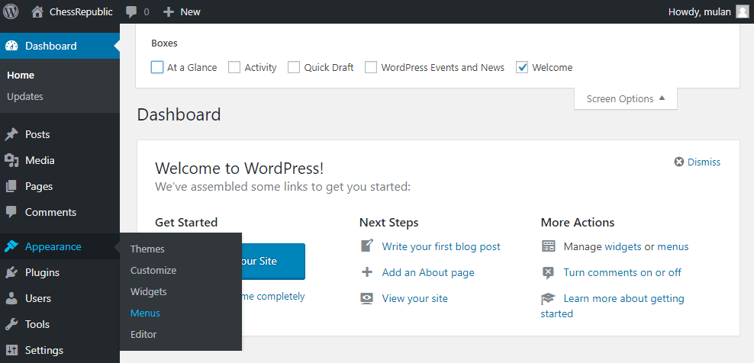Collapse the Screen Options panel

[626, 98]
